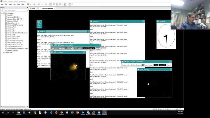Select FreeBSD 12 64-bit in library
The width and height of the screenshot is (210, 118).
[x=12, y=50]
